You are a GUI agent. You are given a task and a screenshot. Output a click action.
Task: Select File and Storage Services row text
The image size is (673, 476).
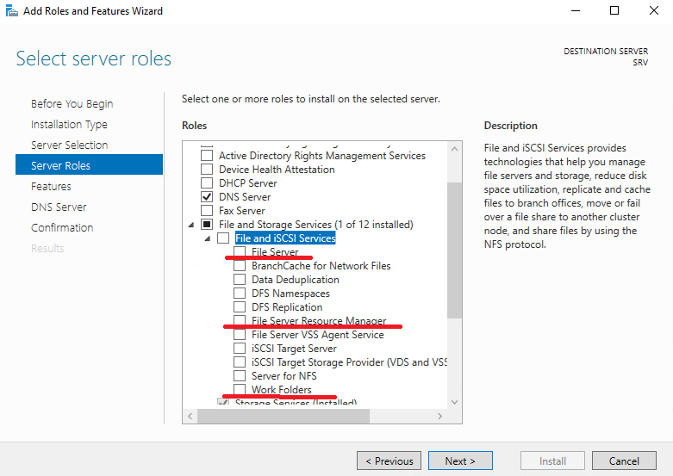coord(316,225)
